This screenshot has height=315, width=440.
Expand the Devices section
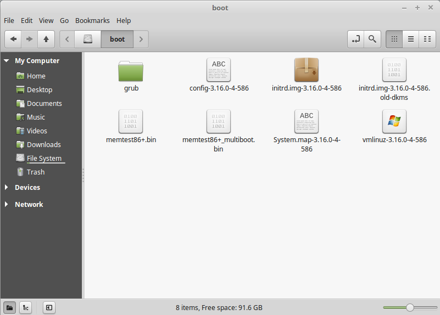pos(6,187)
